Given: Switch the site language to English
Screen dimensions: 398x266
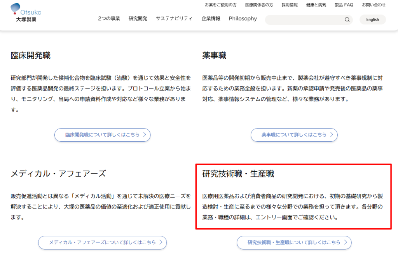Looking at the screenshot, I should pos(373,19).
